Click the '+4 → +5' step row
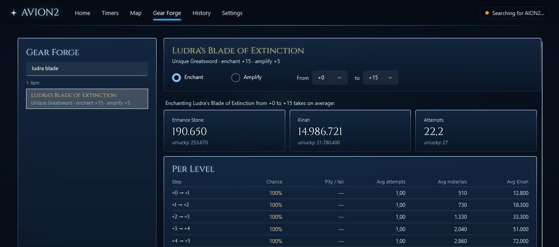This screenshot has height=247, width=559. (x=350, y=240)
